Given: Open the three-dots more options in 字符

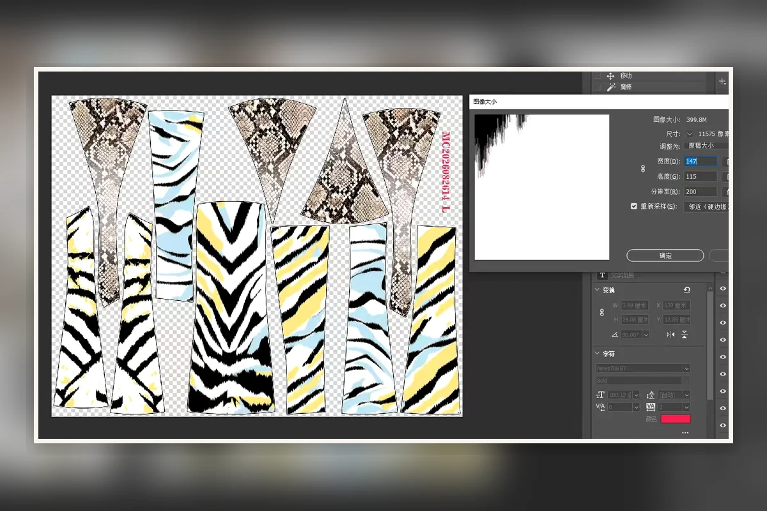Looking at the screenshot, I should [x=685, y=432].
